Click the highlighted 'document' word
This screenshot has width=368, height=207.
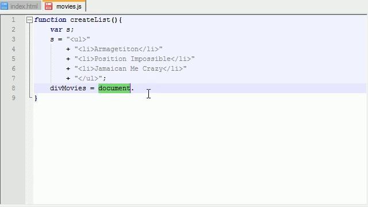coord(114,88)
